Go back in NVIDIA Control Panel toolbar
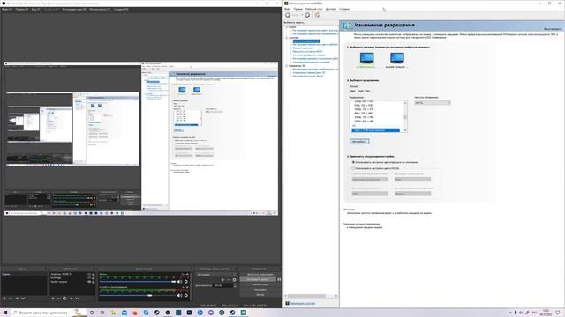The width and height of the screenshot is (565, 317). [288, 15]
